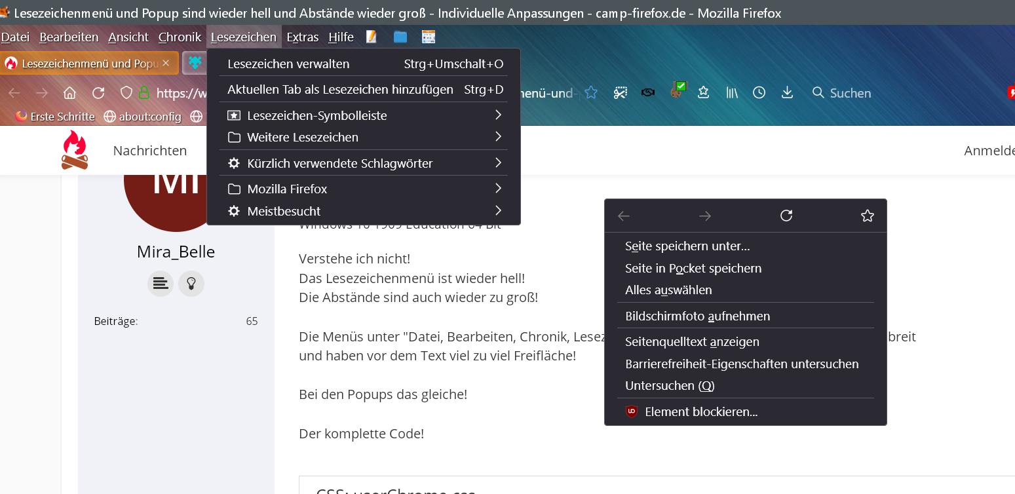Choose Untersuchen (Q) in context menu

click(x=746, y=385)
